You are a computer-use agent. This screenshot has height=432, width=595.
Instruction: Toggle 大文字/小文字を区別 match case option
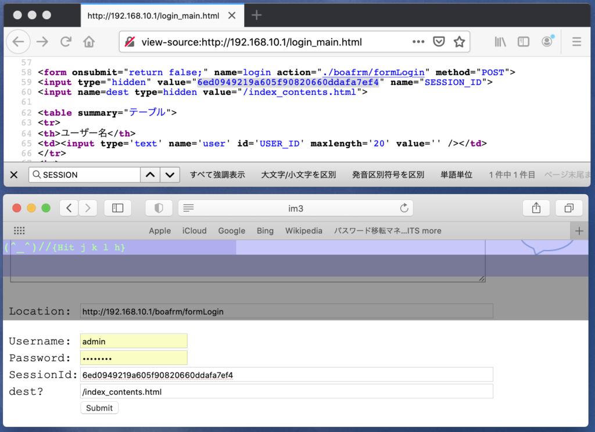298,174
